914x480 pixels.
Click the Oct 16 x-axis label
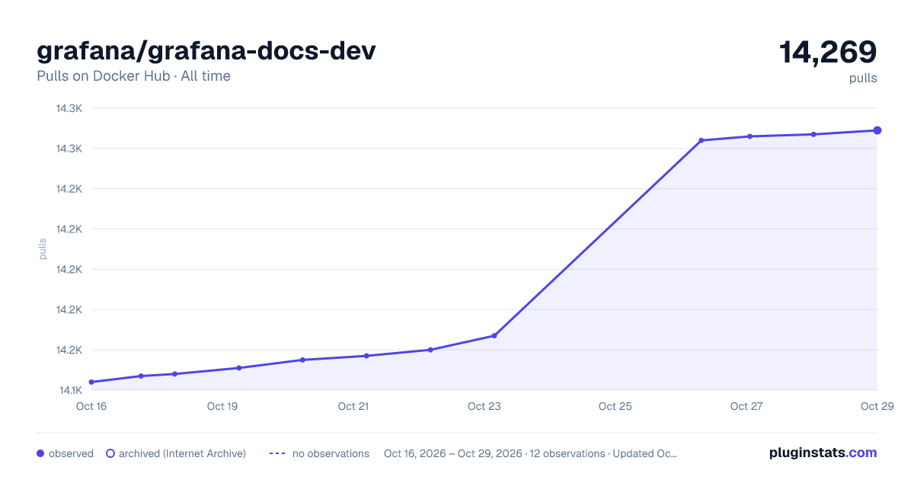click(91, 406)
